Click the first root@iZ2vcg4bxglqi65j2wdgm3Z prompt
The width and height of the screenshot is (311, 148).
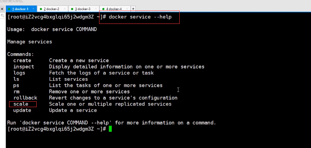[x=57, y=17]
